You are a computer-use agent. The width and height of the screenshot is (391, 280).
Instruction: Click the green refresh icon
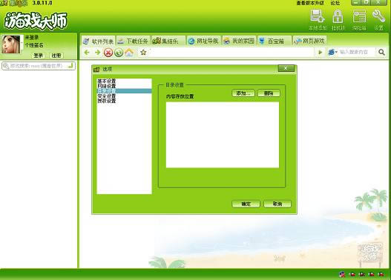click(119, 53)
